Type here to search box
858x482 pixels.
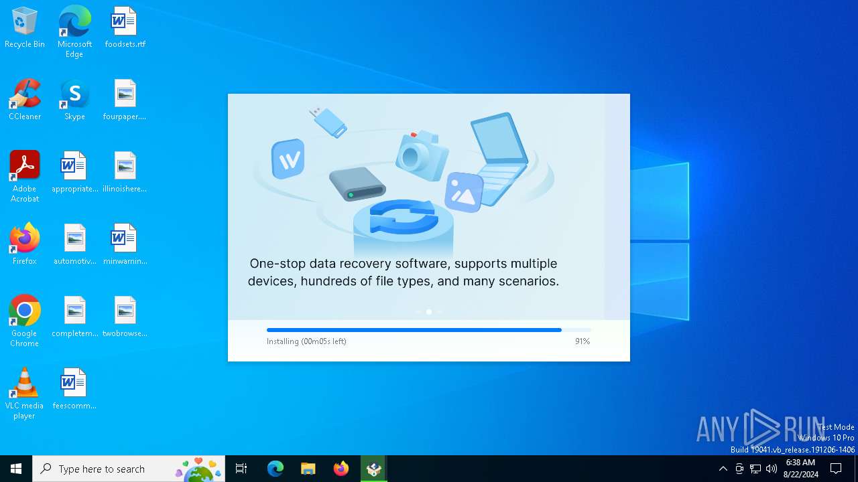[129, 469]
